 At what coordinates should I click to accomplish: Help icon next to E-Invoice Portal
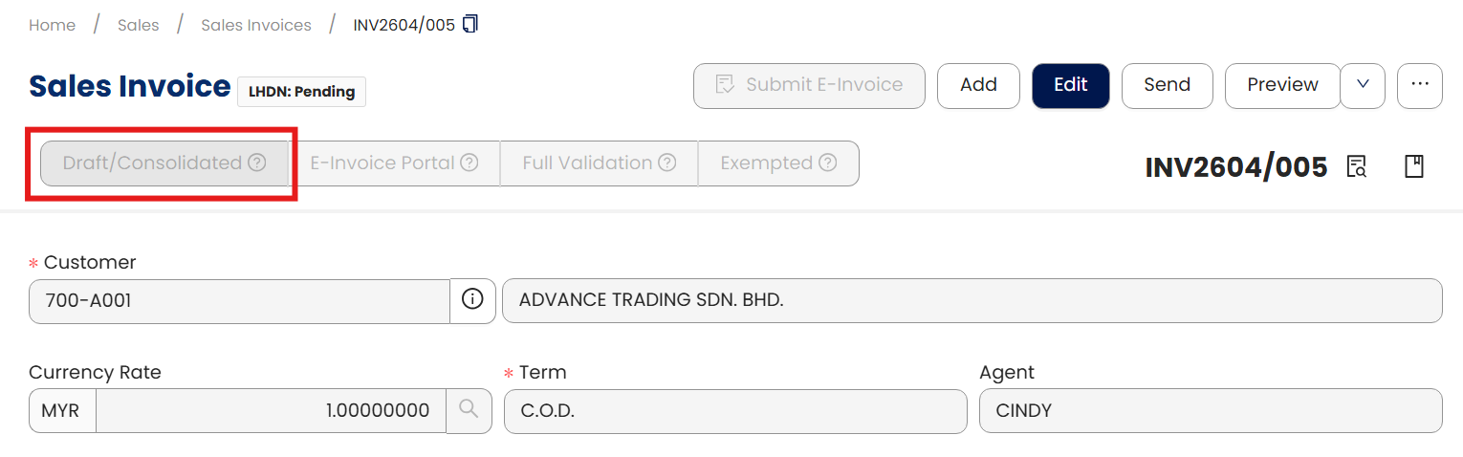[x=469, y=163]
